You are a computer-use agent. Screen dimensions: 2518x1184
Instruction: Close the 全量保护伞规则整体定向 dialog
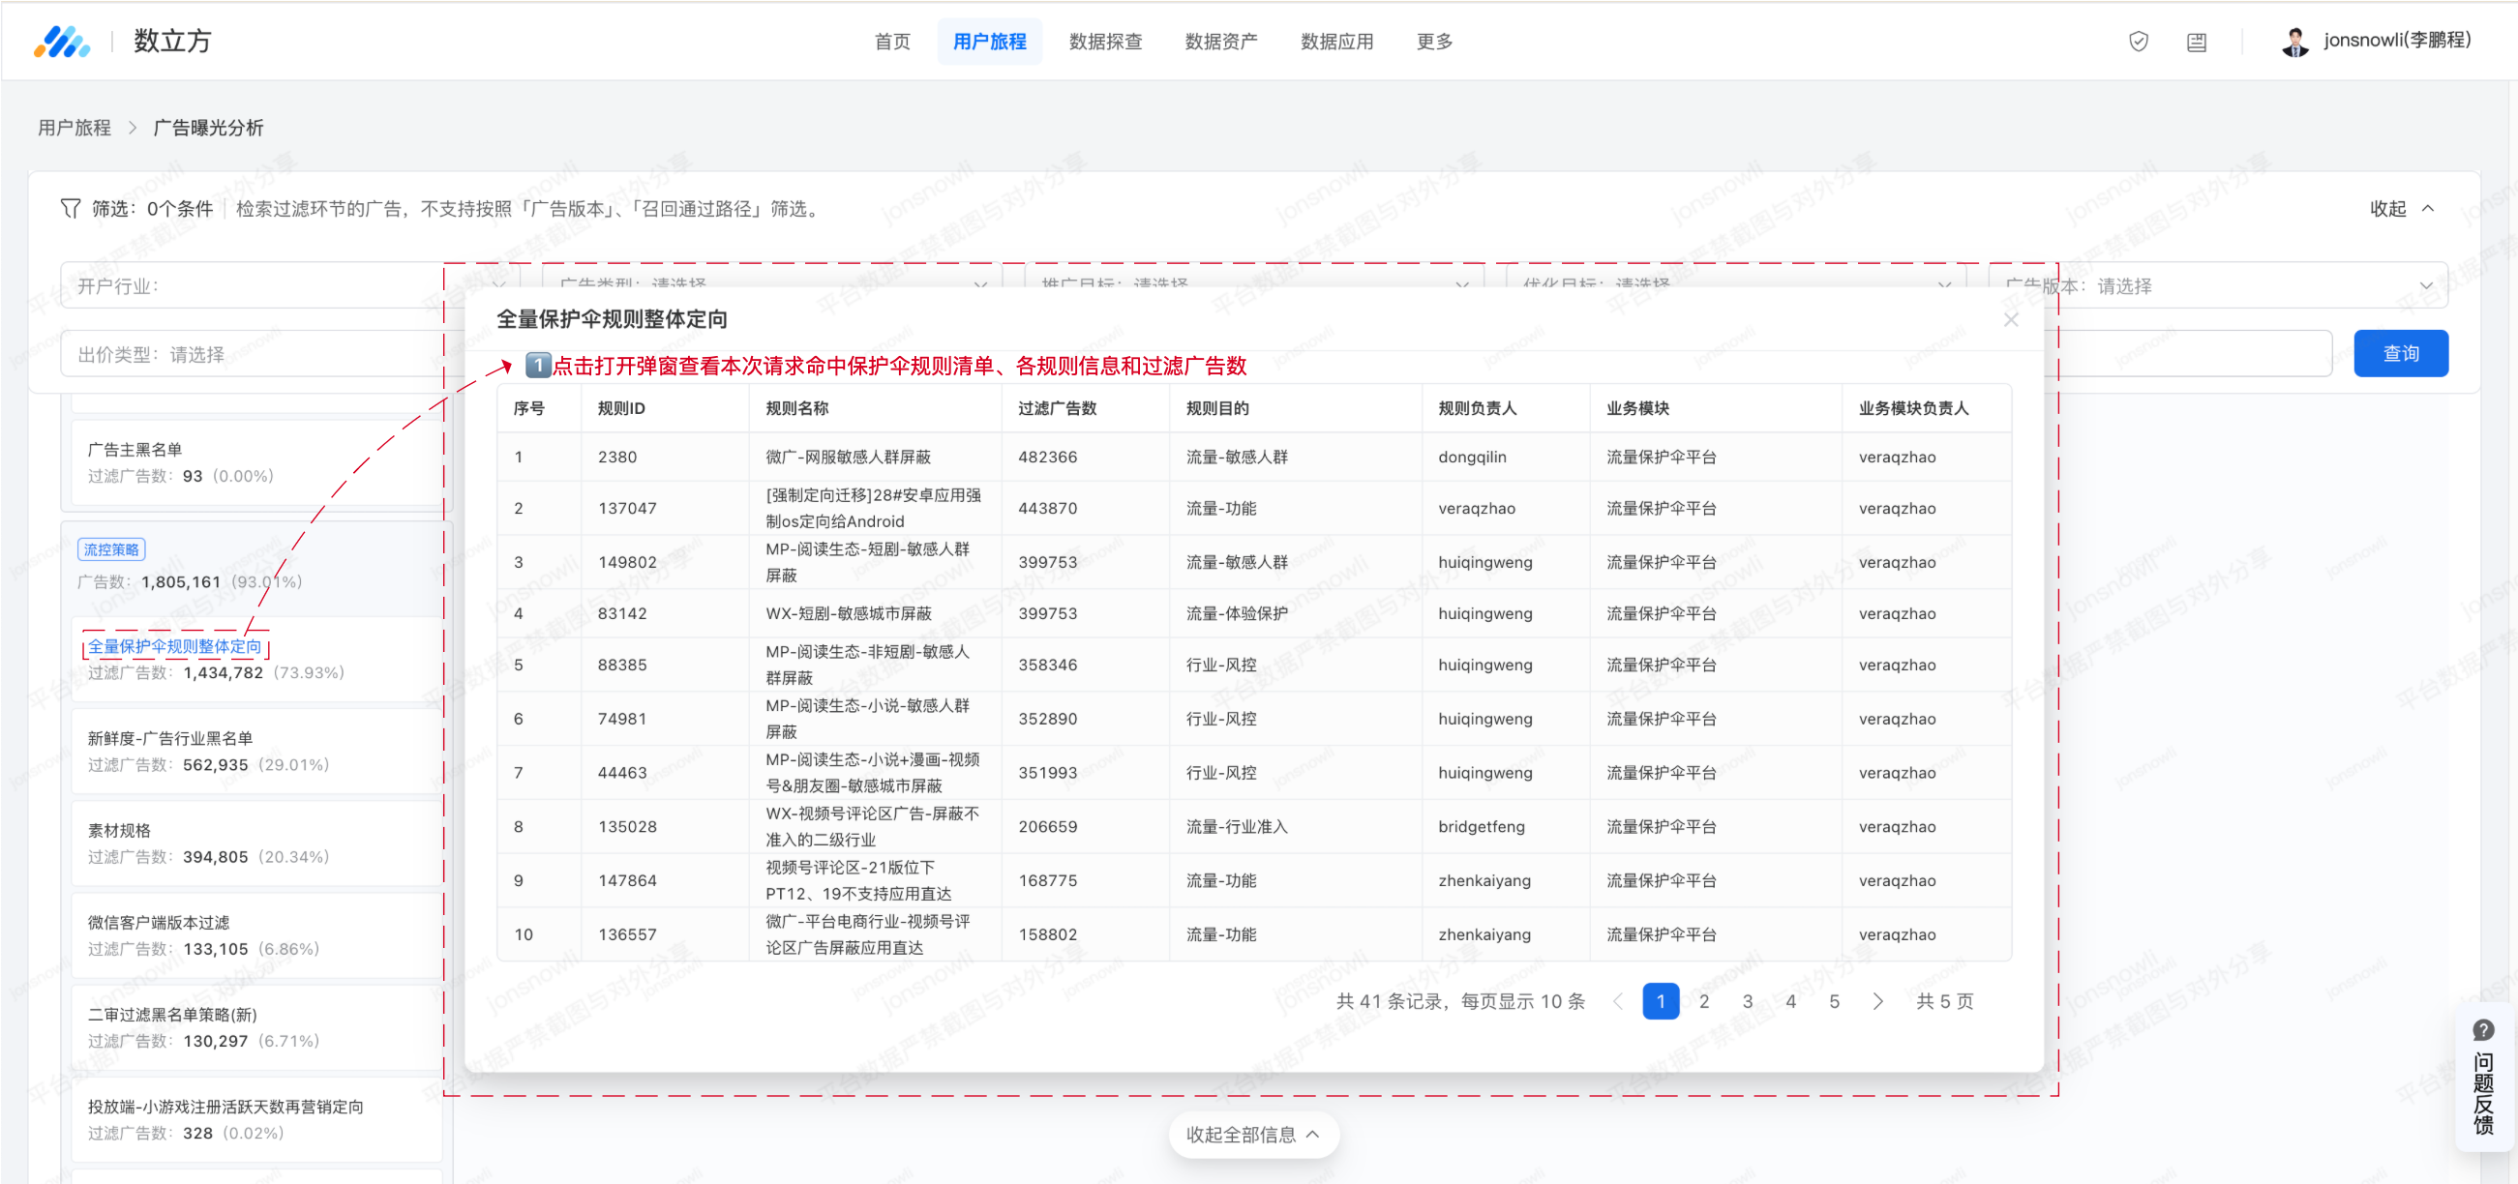click(x=2011, y=319)
